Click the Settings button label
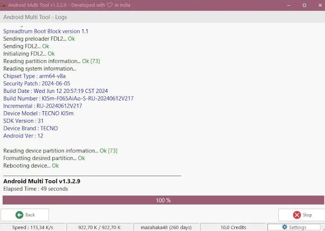This screenshot has width=325, height=231. (298, 227)
